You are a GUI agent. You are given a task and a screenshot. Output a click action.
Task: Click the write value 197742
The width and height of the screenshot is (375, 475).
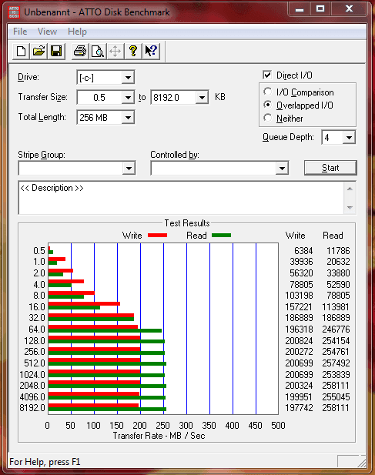[299, 408]
